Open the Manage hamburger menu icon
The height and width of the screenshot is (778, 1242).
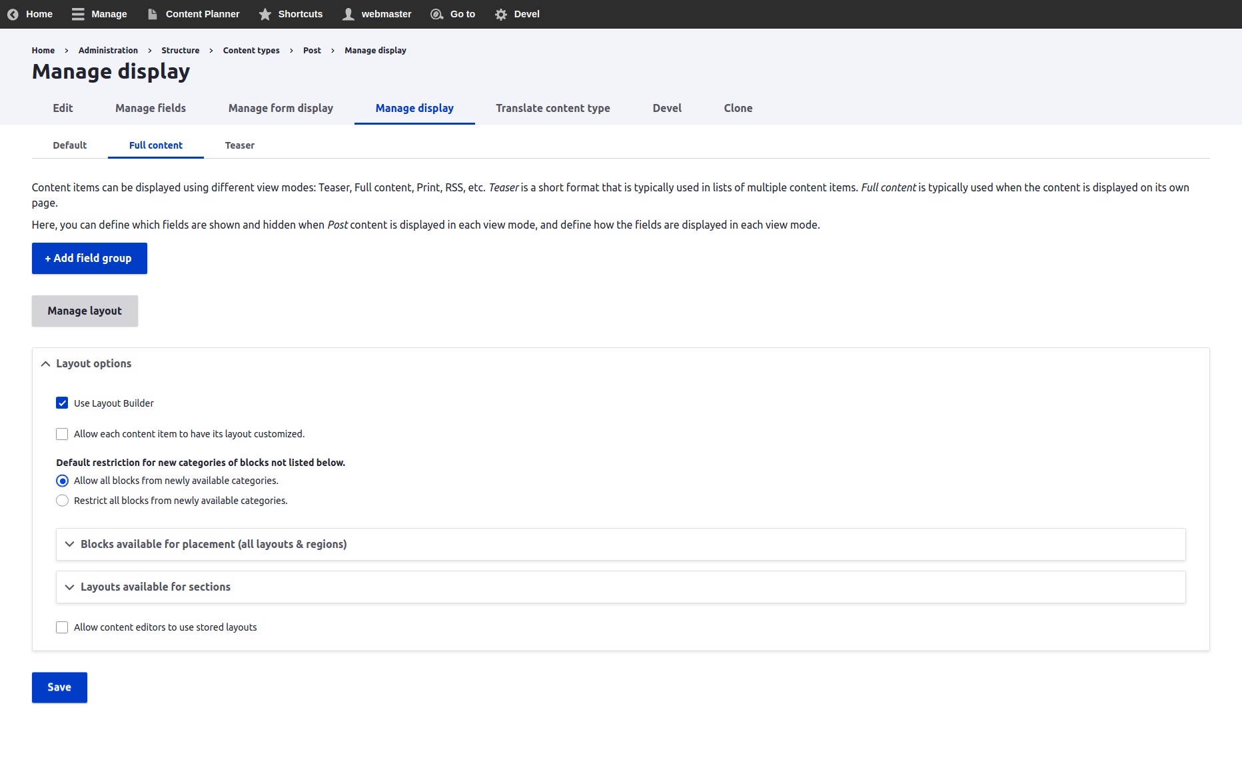(x=78, y=14)
